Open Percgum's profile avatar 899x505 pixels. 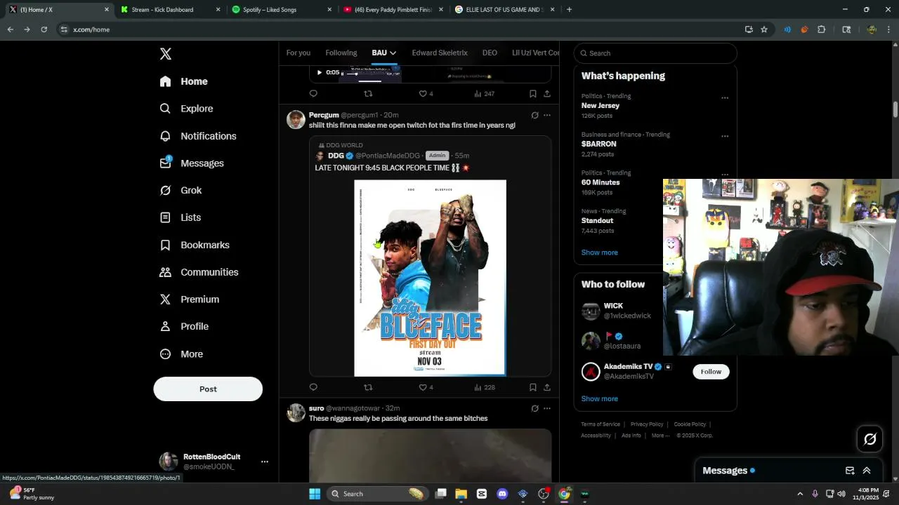coord(296,119)
